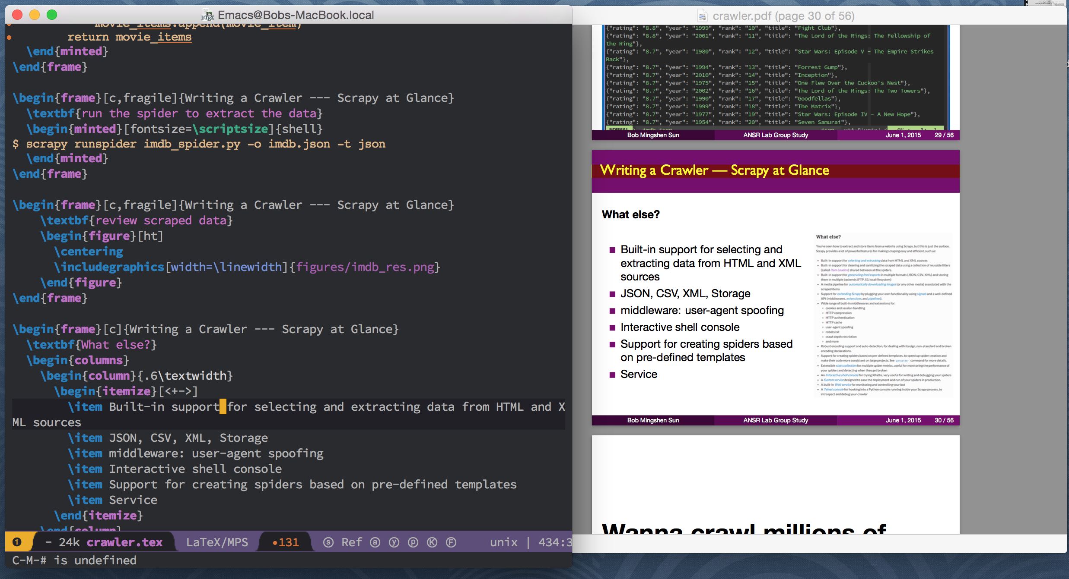The height and width of the screenshot is (579, 1069).
Task: Click the circled P minor-mode indicator
Action: 413,542
